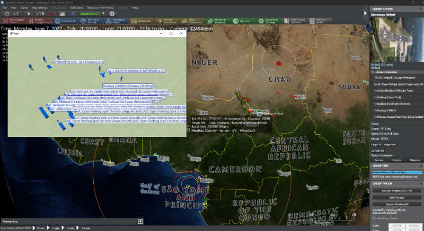Maximize the 3D View window

pos(171,33)
